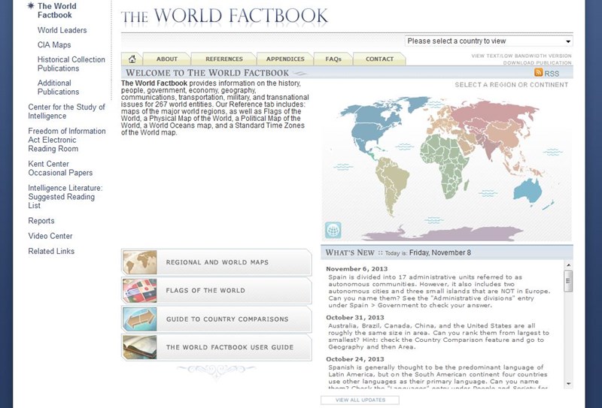This screenshot has width=602, height=408.
Task: Open the References tab
Action: coord(223,59)
